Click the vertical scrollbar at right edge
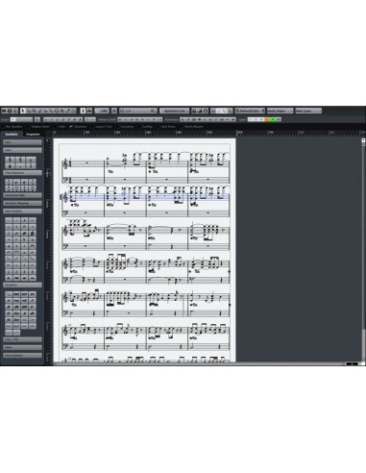The height and width of the screenshot is (473, 366). point(363,250)
